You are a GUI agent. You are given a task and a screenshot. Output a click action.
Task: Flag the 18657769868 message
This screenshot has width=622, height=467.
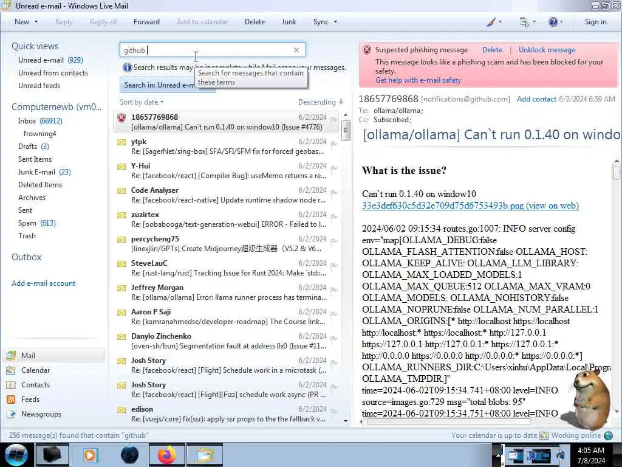click(334, 120)
